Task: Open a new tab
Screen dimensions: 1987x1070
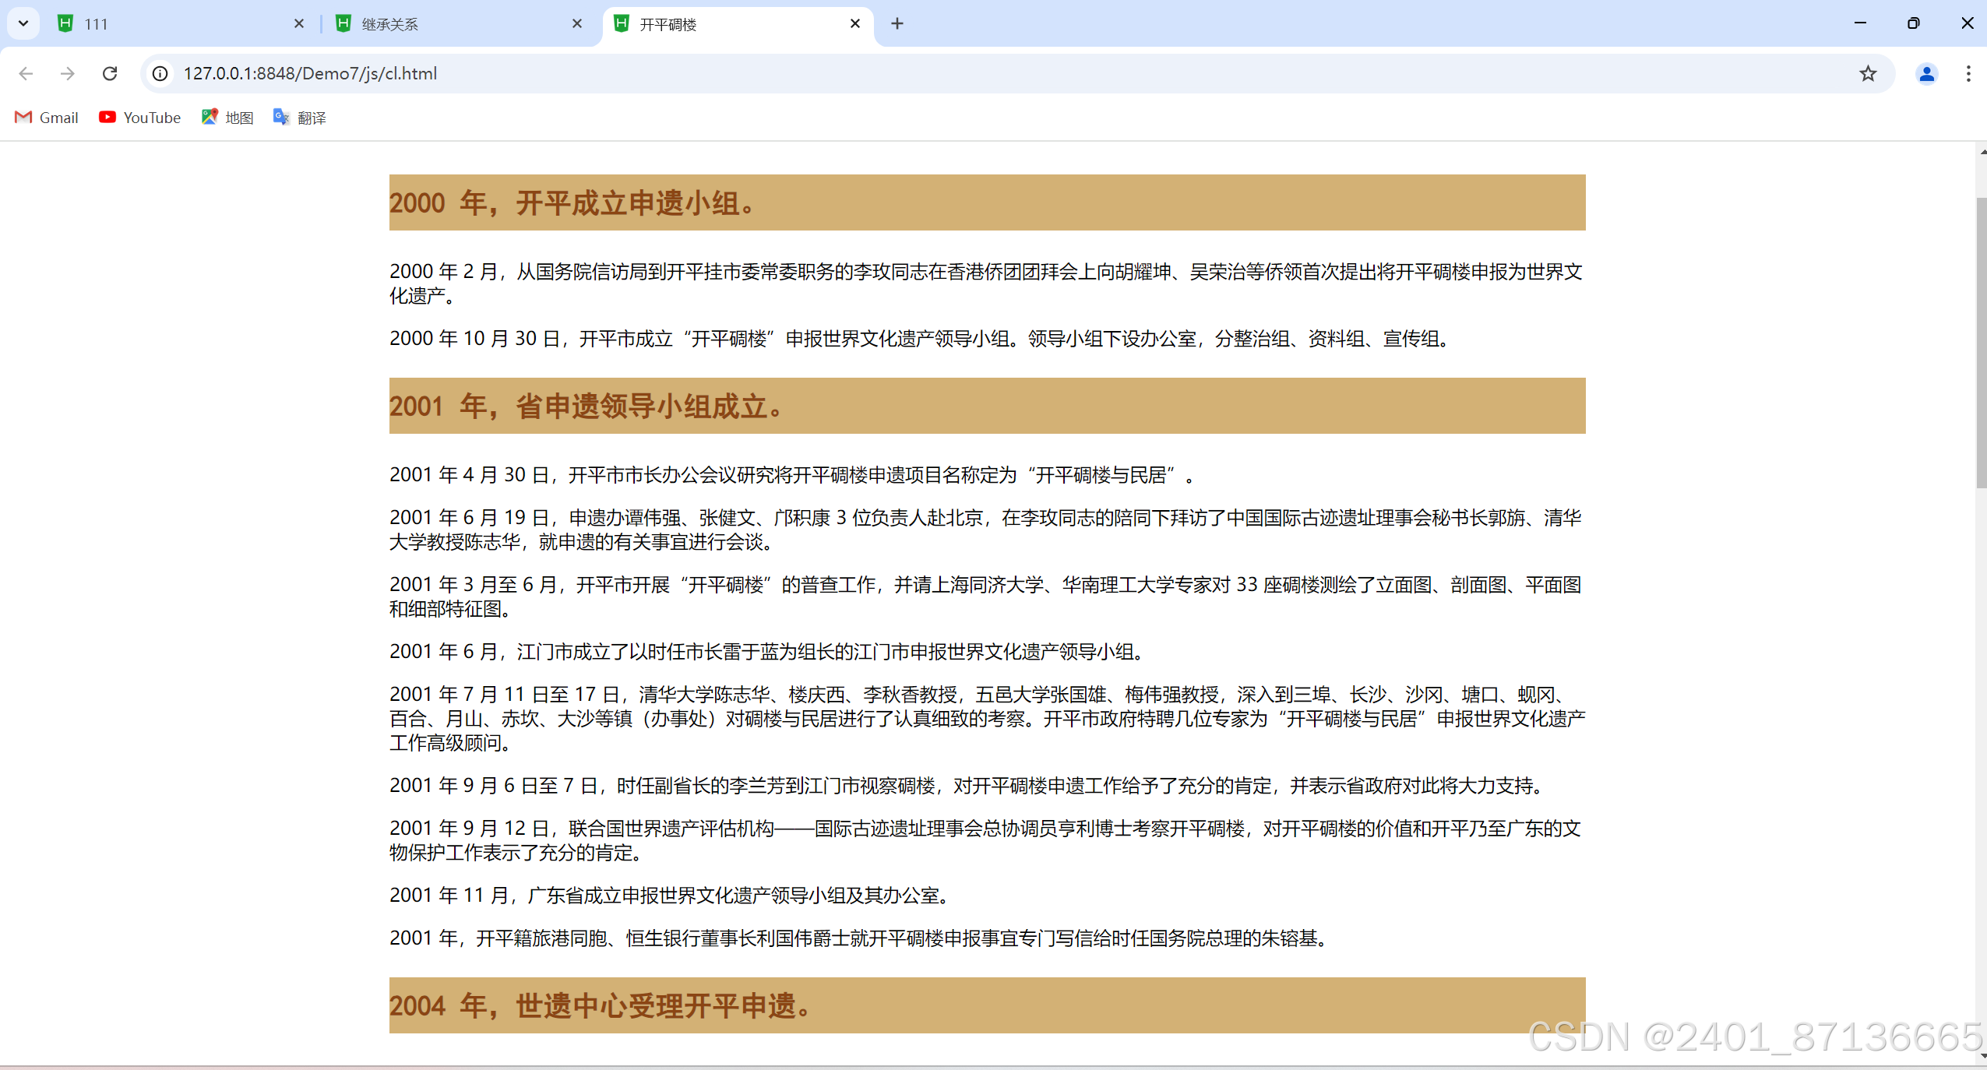Action: (x=897, y=23)
